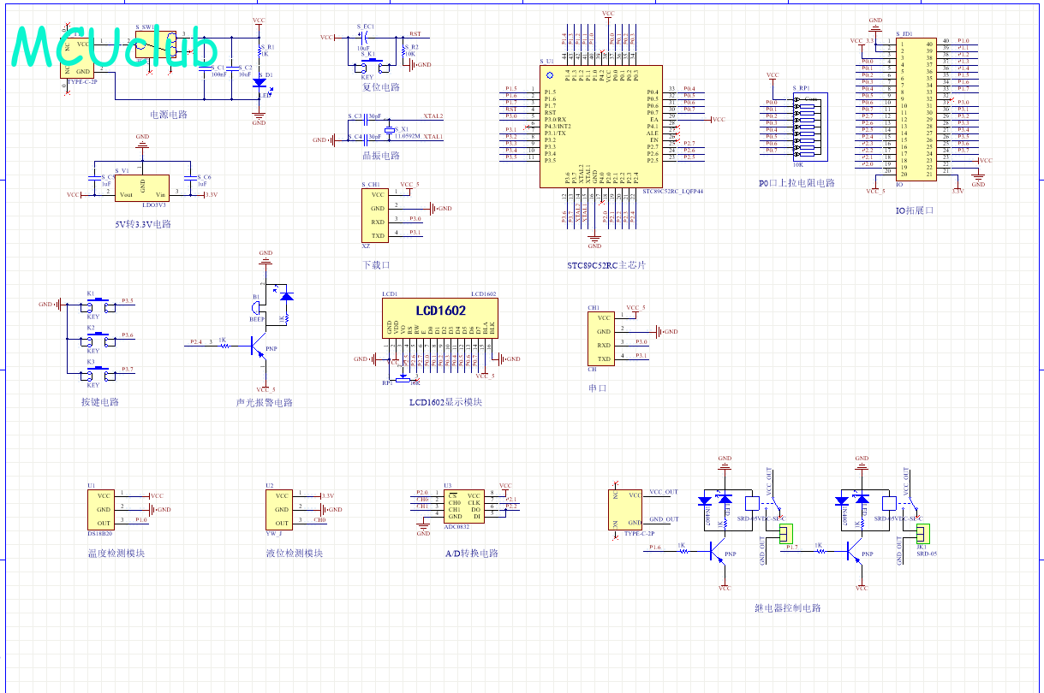Click the S_SW1 power switch component
Image resolution: width=1044 pixels, height=693 pixels.
coord(157,44)
